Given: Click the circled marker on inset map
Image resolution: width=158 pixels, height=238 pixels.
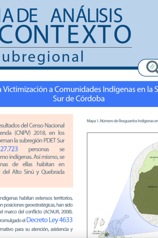Looking at the screenshot, I should point(107,234).
